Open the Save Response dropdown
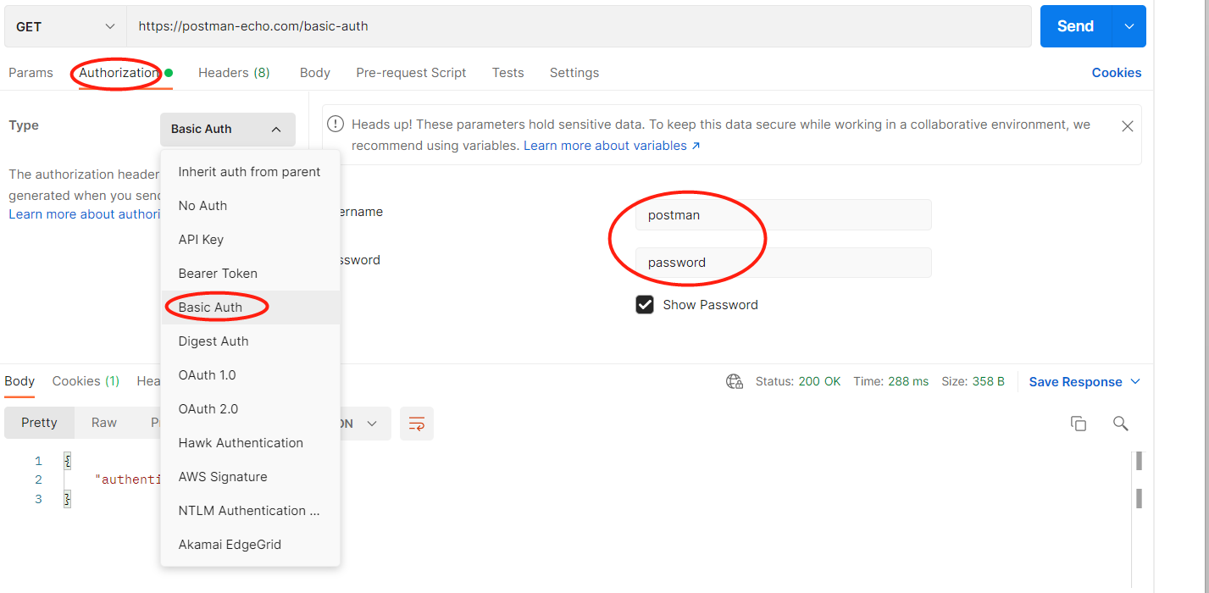This screenshot has width=1209, height=593. click(1084, 382)
